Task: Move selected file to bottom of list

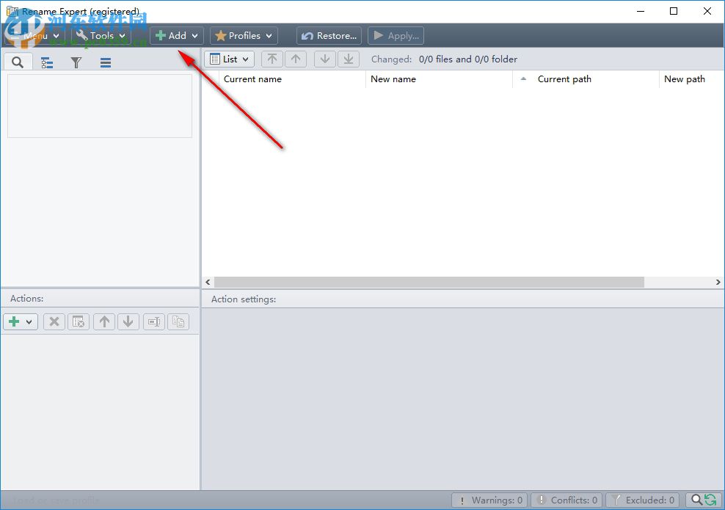Action: (349, 59)
